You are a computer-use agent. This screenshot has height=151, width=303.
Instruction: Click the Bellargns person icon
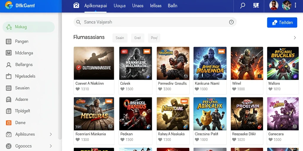(9, 65)
